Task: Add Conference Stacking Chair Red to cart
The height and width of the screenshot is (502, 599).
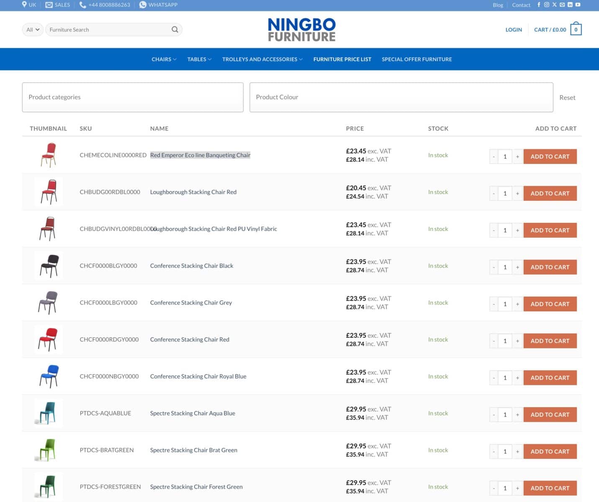Action: coord(550,341)
